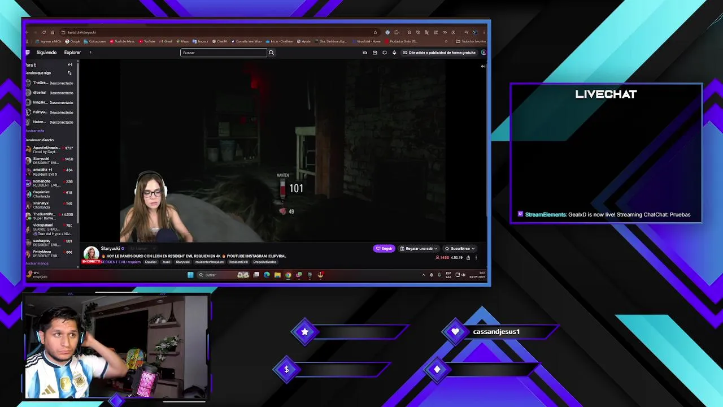
Task: Focus the Twitch Buscar search field
Action: pos(224,53)
